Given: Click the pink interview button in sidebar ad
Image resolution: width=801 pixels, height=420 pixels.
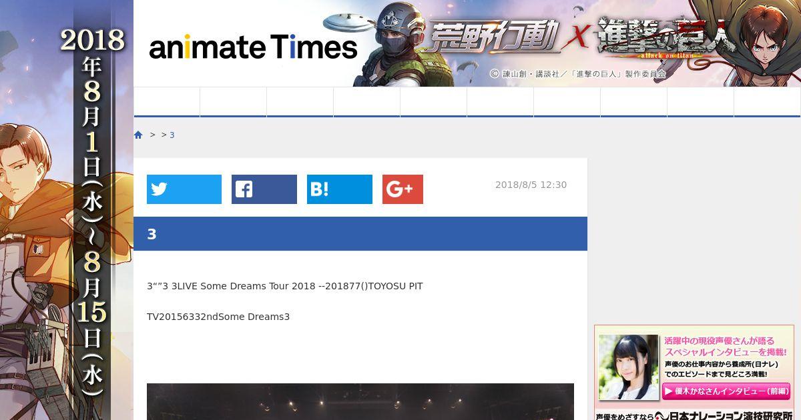Looking at the screenshot, I should [726, 391].
